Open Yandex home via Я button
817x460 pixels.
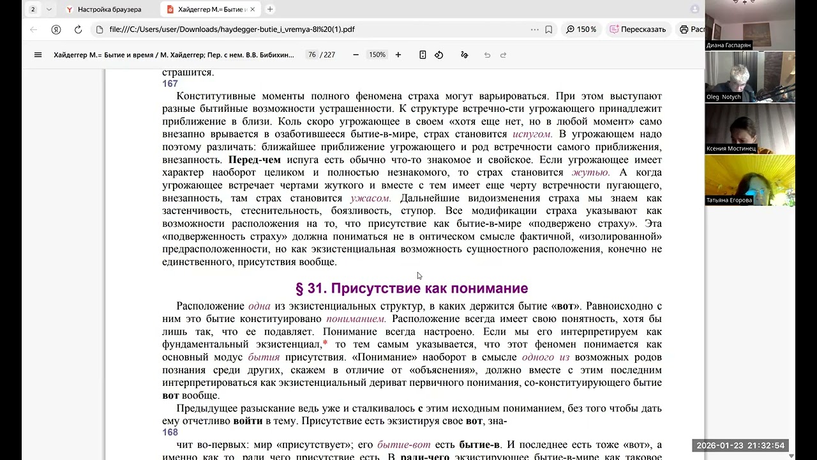pyautogui.click(x=56, y=29)
